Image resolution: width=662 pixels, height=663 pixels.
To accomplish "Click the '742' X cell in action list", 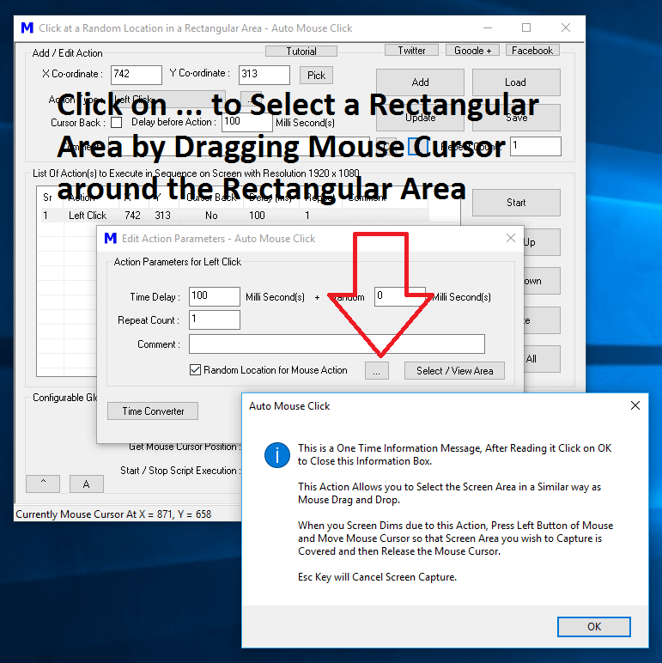I will 132,216.
